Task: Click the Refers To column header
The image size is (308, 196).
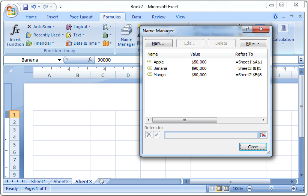Action: pyautogui.click(x=250, y=54)
